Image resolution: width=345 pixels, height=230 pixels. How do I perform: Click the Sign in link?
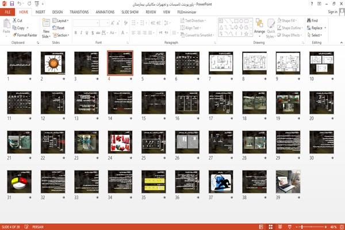(x=332, y=12)
